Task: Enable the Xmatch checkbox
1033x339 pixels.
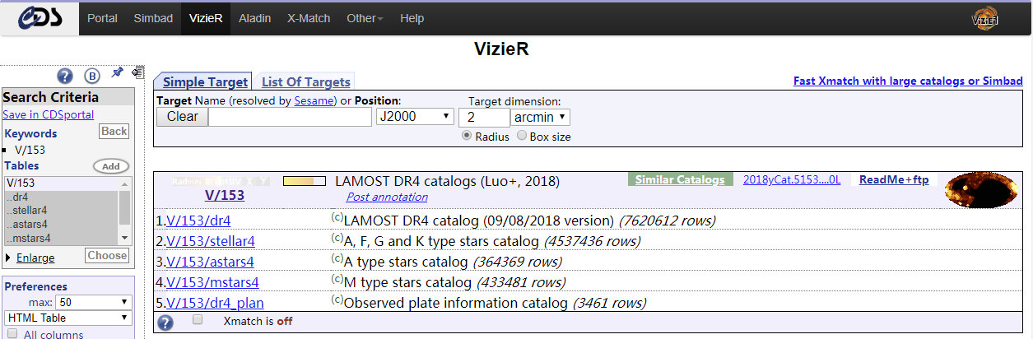Action: point(198,320)
